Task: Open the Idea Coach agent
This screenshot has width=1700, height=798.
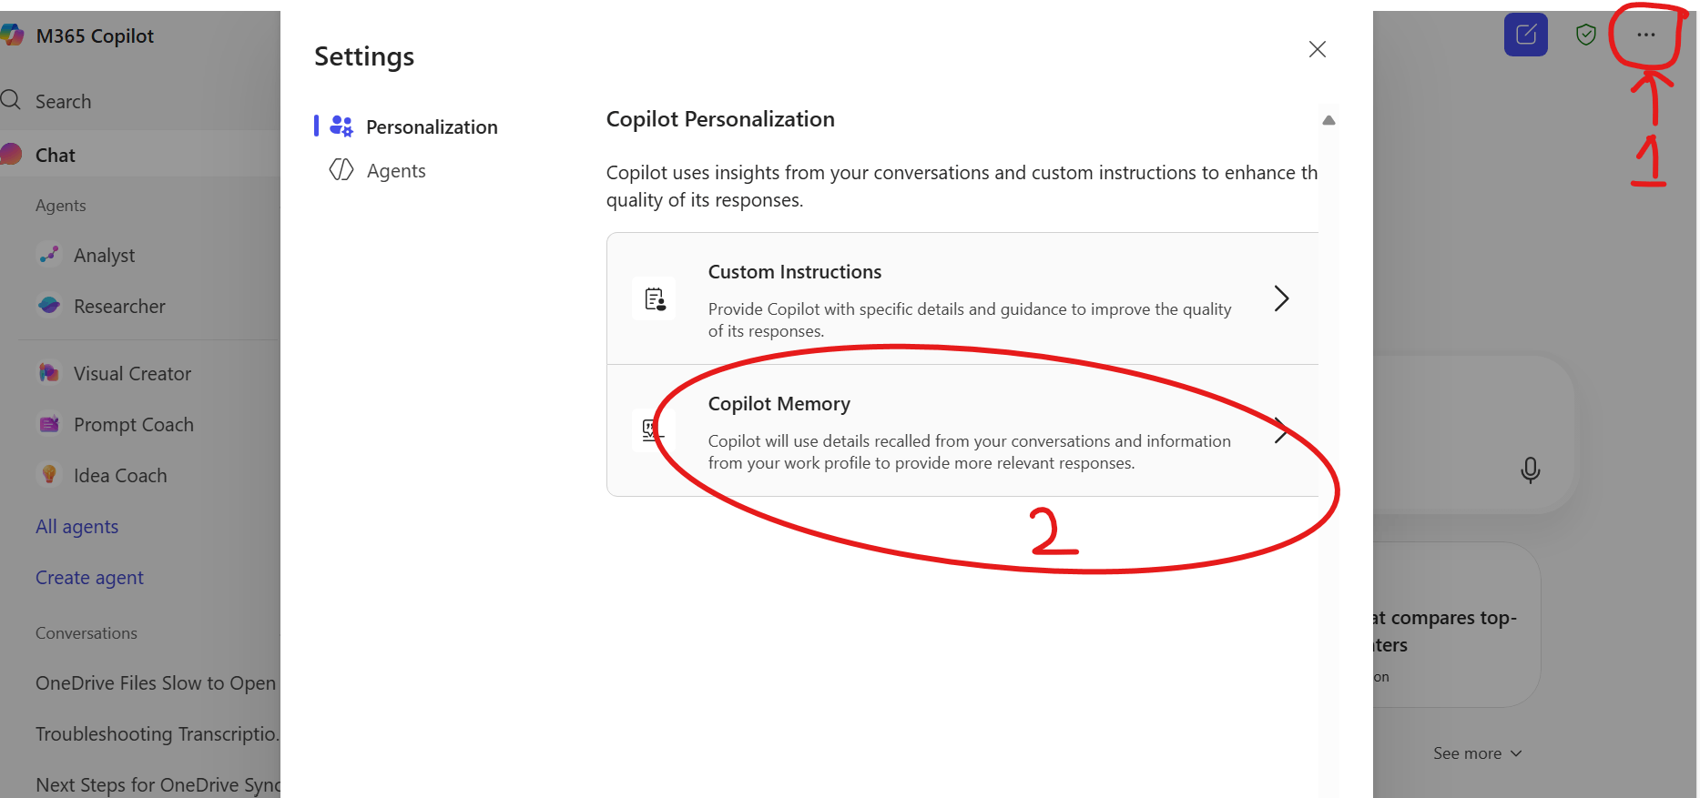Action: coord(119,476)
